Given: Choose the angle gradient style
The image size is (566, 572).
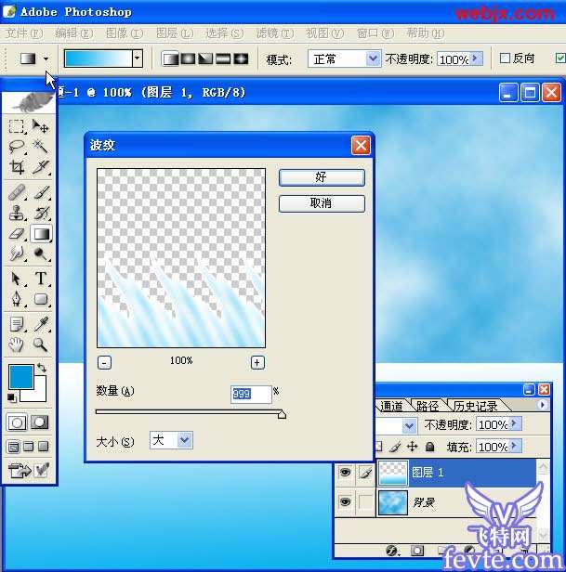Looking at the screenshot, I should [x=205, y=58].
